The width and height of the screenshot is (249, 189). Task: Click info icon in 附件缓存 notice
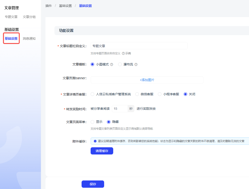[x=95, y=141]
